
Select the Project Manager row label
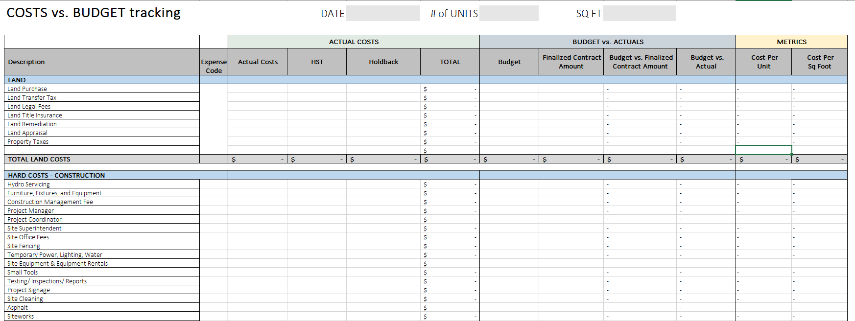30,210
